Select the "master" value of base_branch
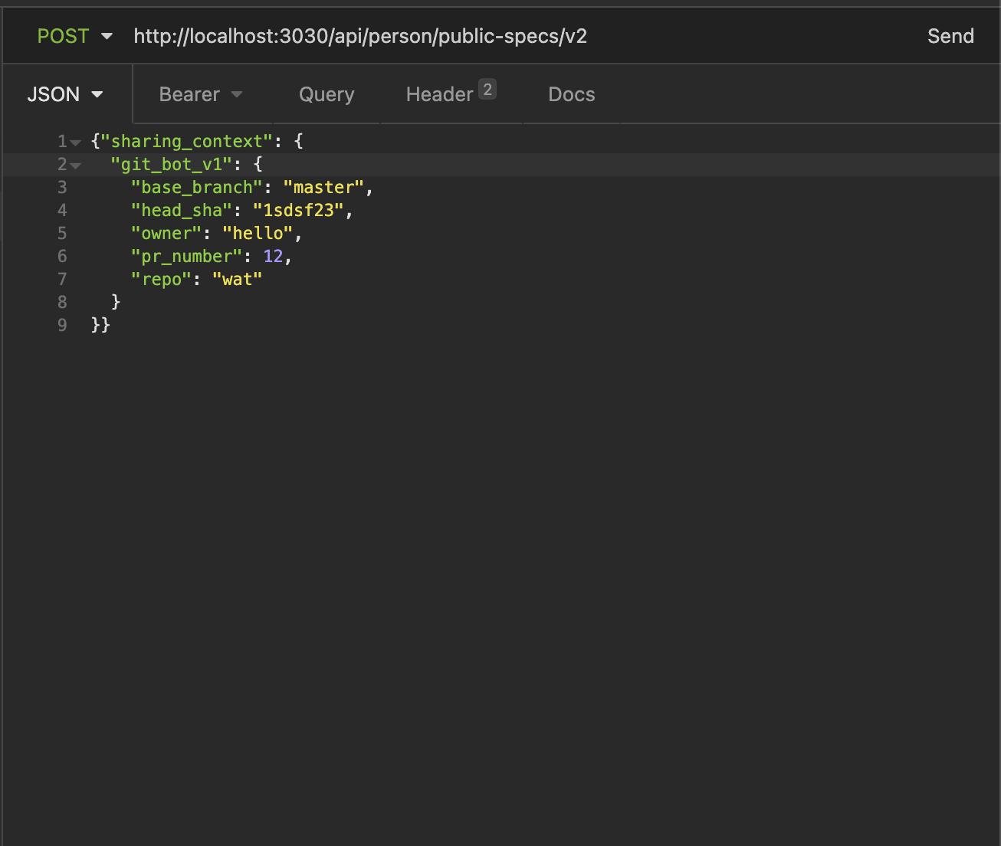1001x846 pixels. [323, 187]
